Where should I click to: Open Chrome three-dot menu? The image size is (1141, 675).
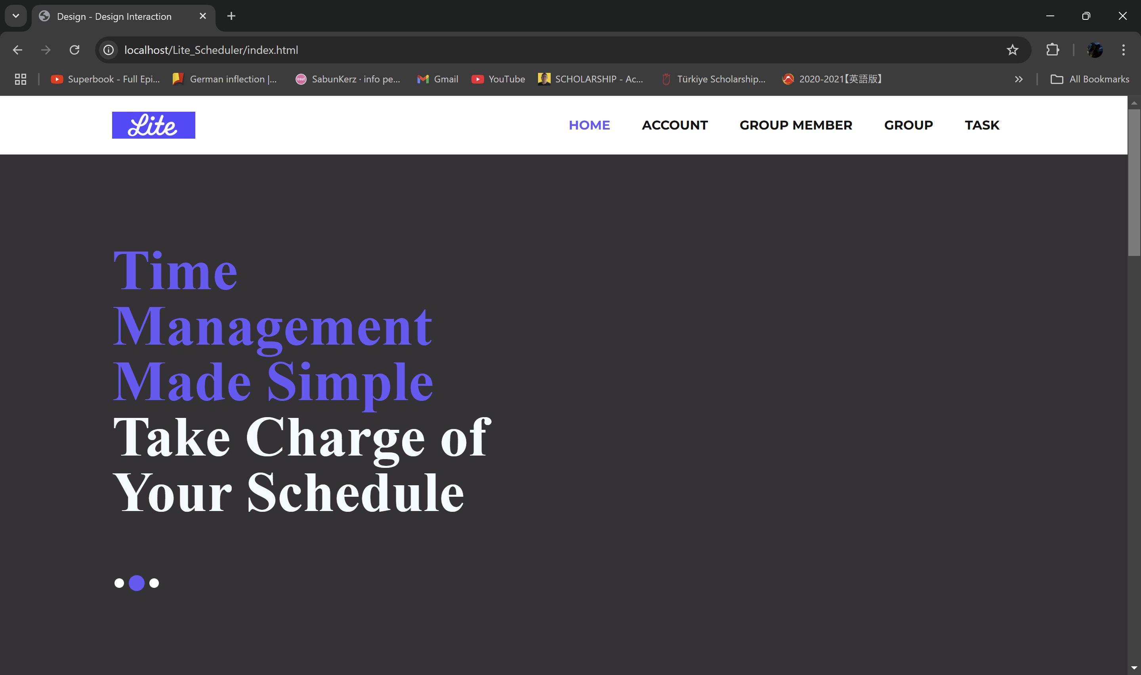(1123, 50)
